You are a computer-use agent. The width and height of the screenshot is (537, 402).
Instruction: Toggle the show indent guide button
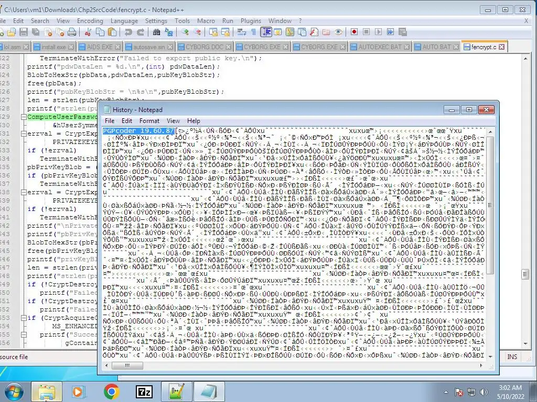266,32
